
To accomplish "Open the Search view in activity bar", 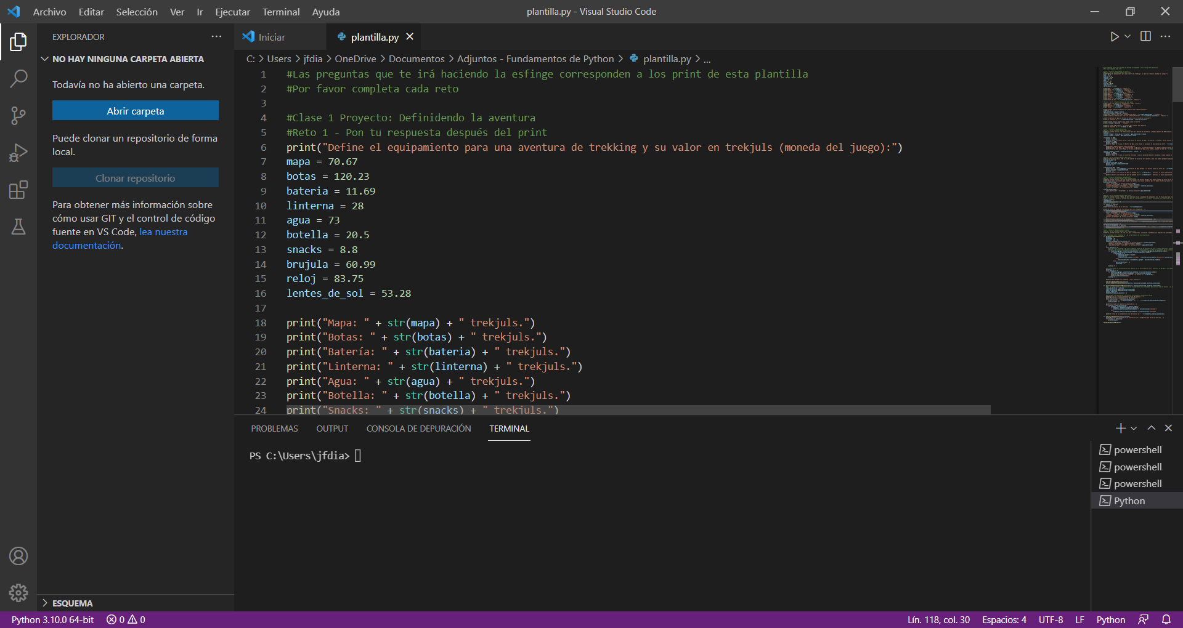I will pos(18,78).
